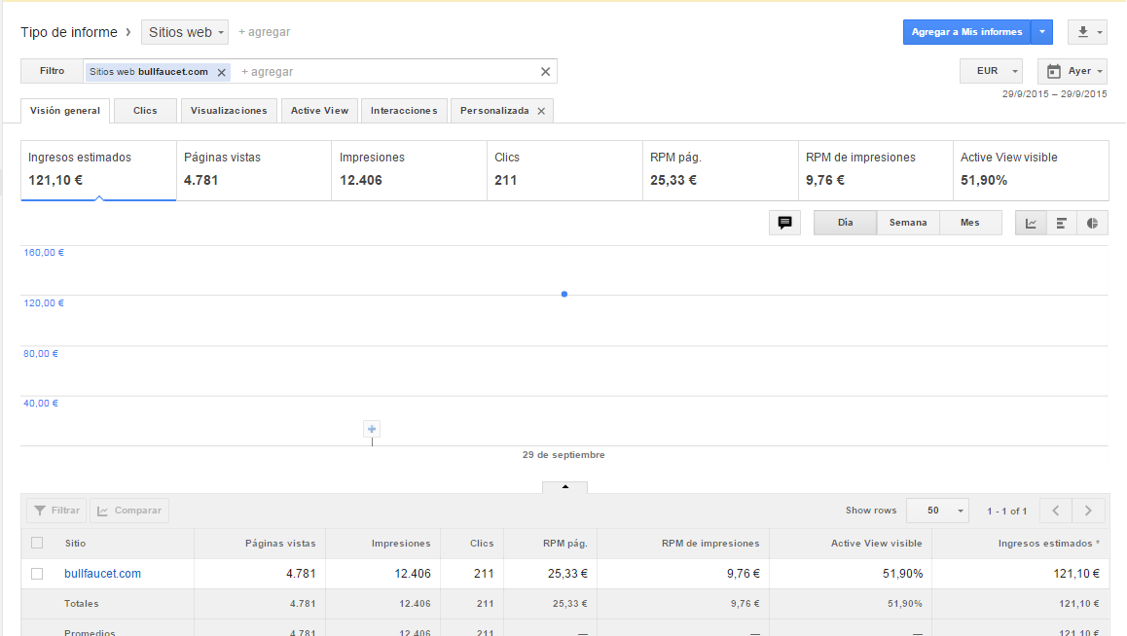Select the RPM de impresiones metric card
This screenshot has width=1127, height=636.
[x=876, y=171]
